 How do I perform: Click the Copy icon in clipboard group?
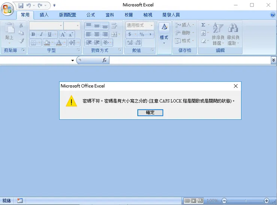(21, 33)
